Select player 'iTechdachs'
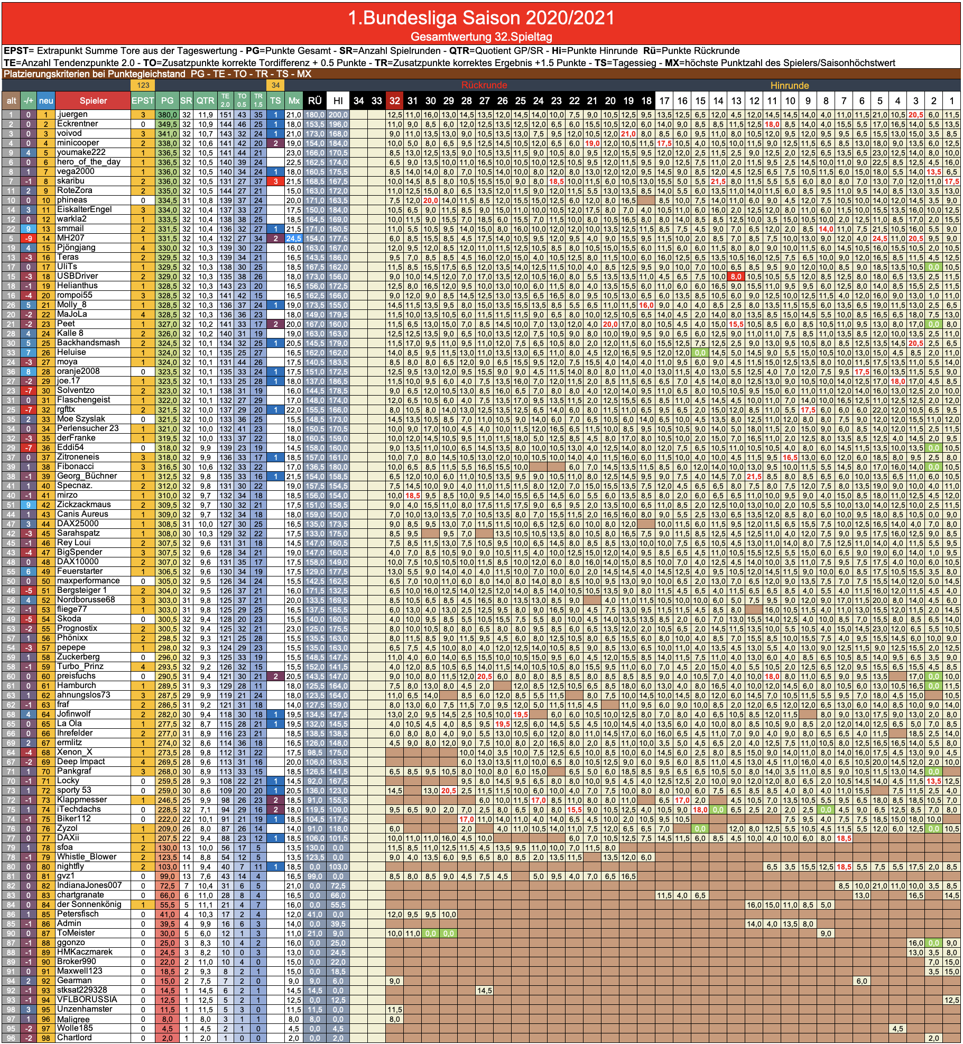The width and height of the screenshot is (963, 1044). click(93, 809)
